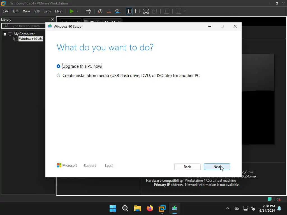Image resolution: width=287 pixels, height=215 pixels.
Task: Click the muted volume tray icon
Action: [253, 208]
